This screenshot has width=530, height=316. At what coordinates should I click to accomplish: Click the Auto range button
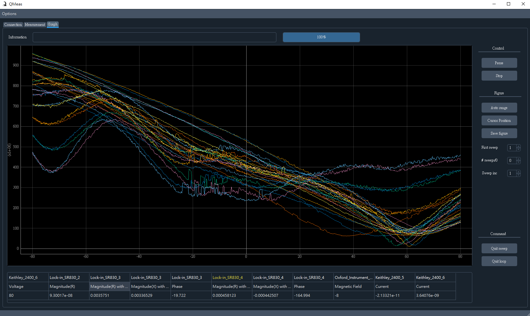pyautogui.click(x=499, y=108)
